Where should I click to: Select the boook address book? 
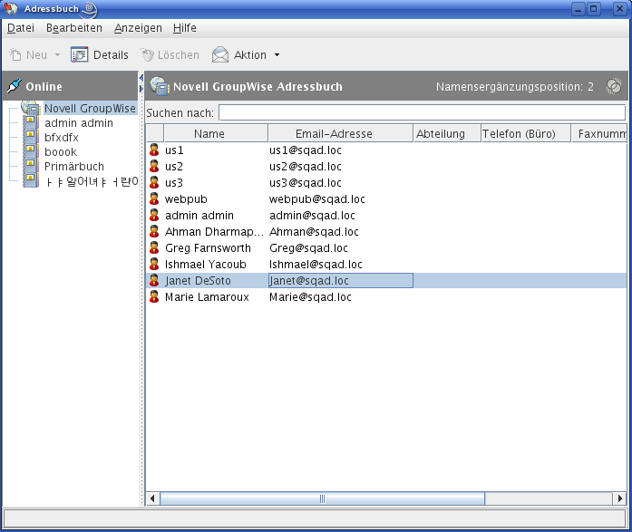[61, 152]
